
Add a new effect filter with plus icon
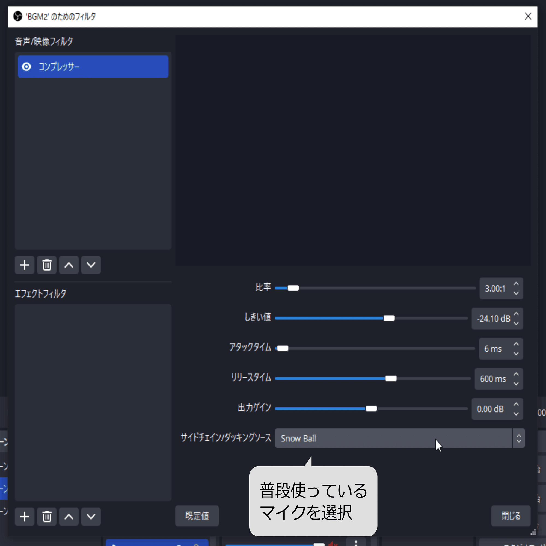24,516
